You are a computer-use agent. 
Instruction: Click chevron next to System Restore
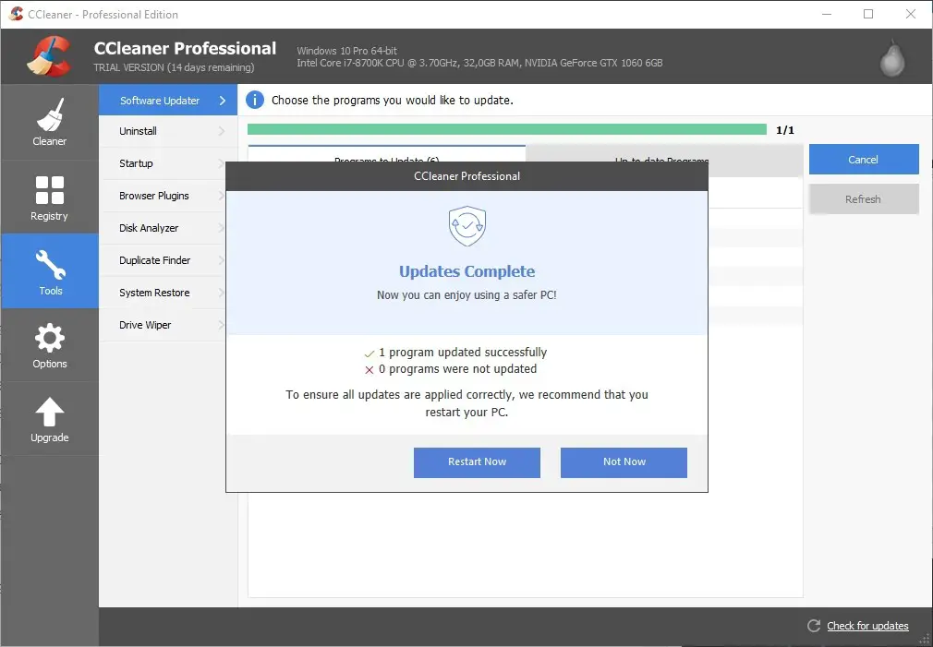coord(222,293)
